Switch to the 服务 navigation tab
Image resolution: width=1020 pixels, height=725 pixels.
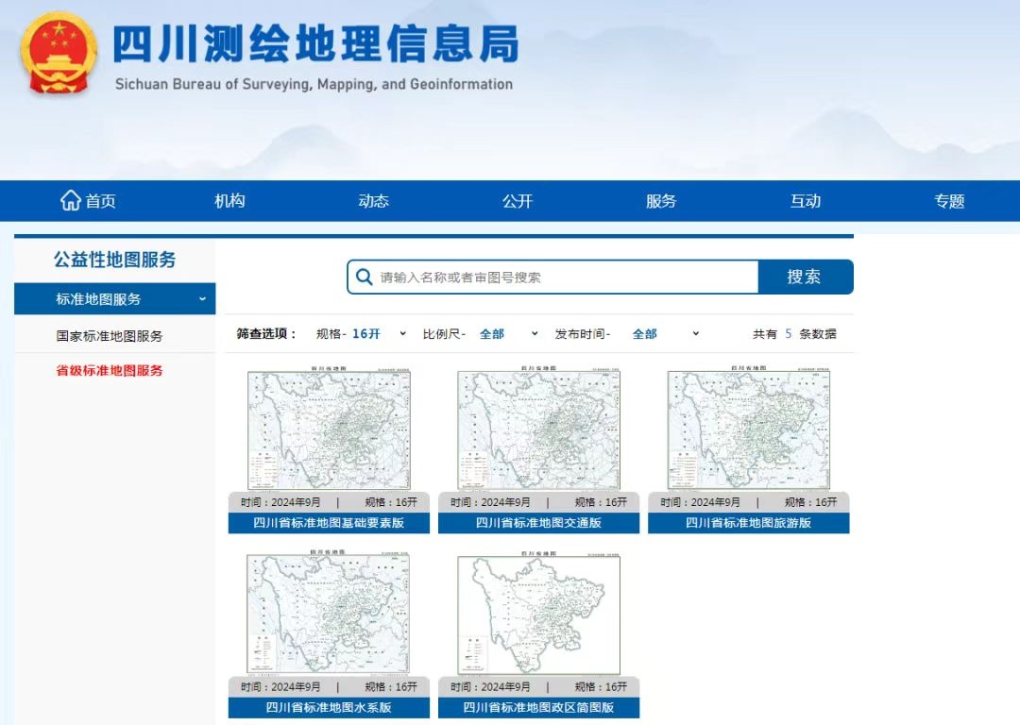(661, 200)
